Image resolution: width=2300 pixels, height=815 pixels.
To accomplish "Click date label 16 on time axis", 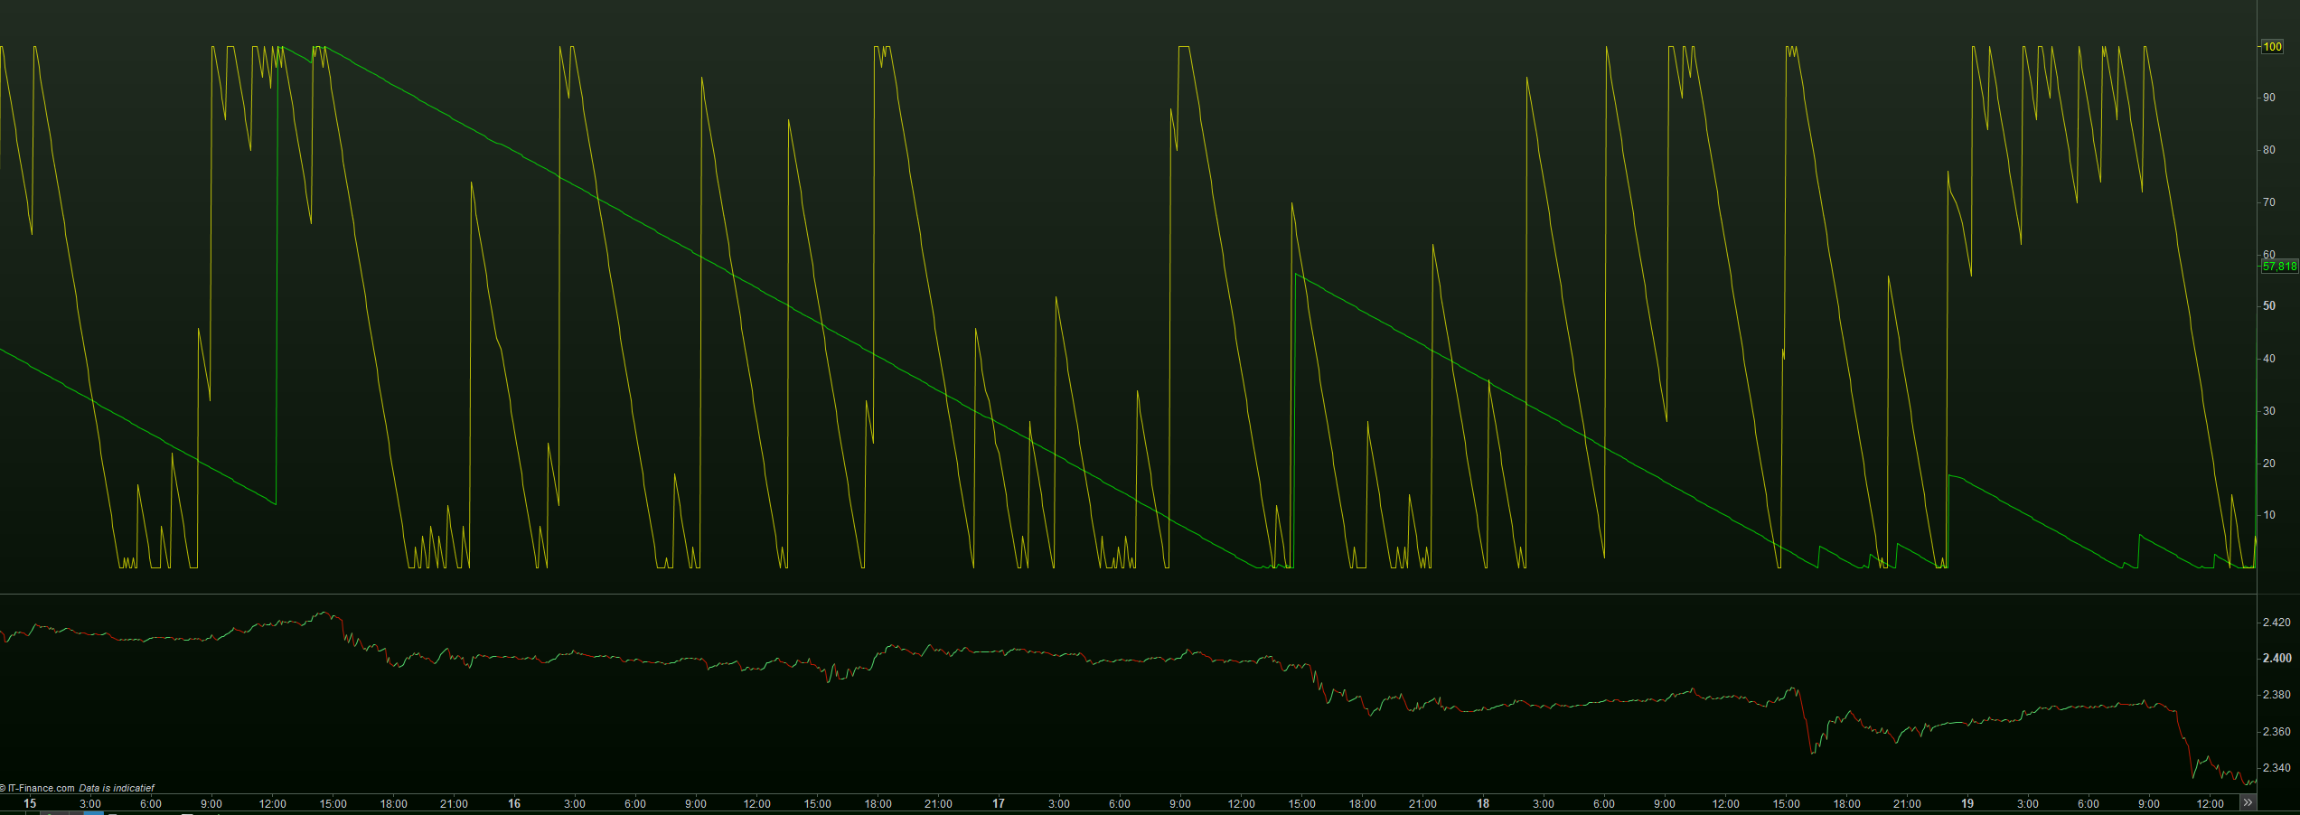I will tap(514, 803).
